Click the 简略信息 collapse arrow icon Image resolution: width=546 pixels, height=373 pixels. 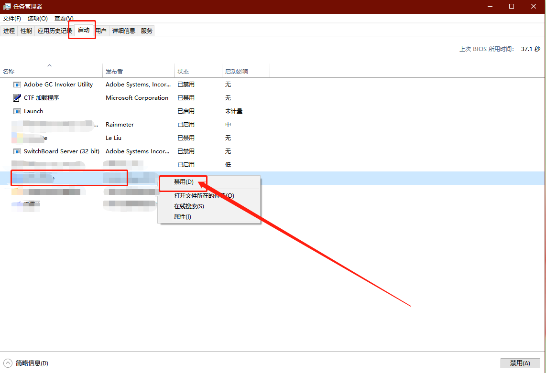click(x=8, y=363)
